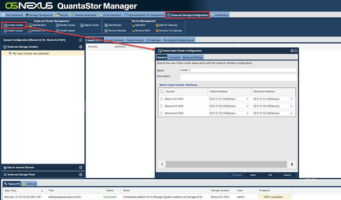Click the horizontal scrollbar left arrow
The height and width of the screenshot is (200, 341).
[x=162, y=164]
